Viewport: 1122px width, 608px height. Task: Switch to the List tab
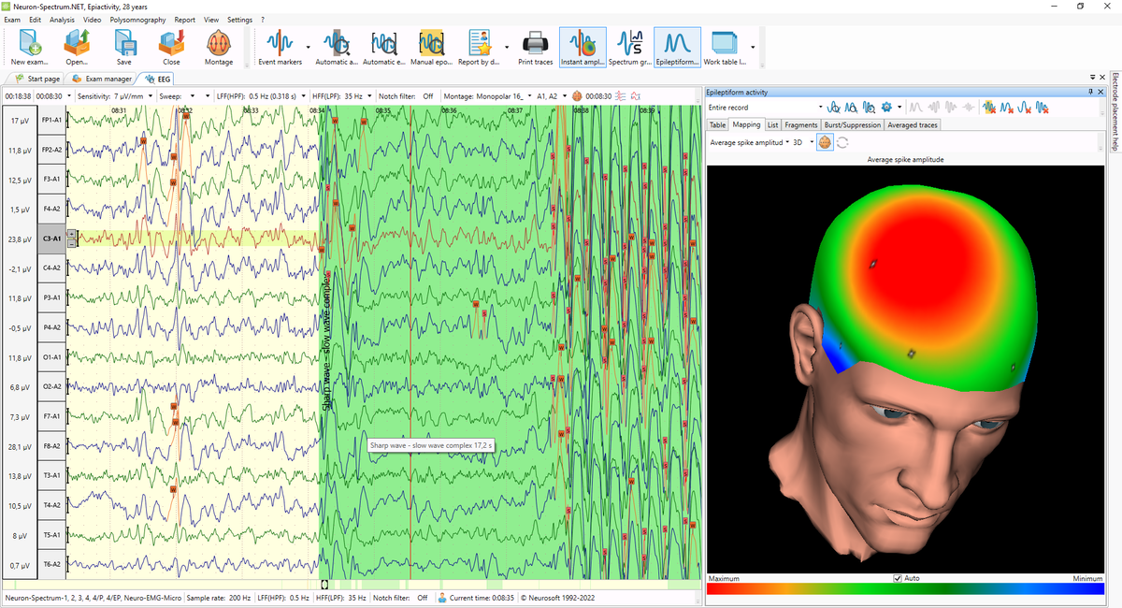pos(772,124)
